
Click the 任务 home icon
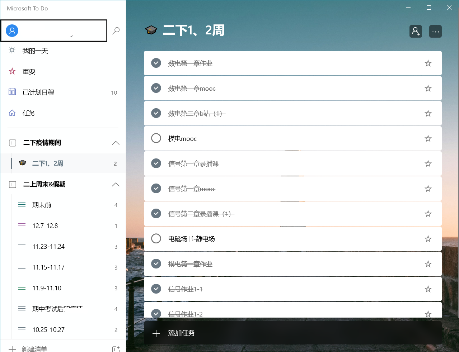point(12,113)
